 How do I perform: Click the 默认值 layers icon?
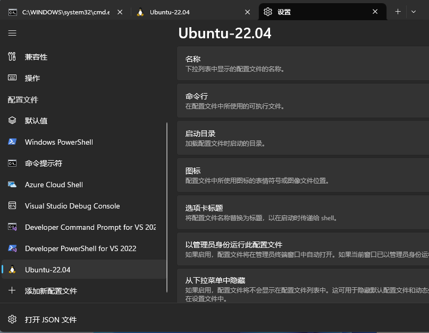coord(12,121)
